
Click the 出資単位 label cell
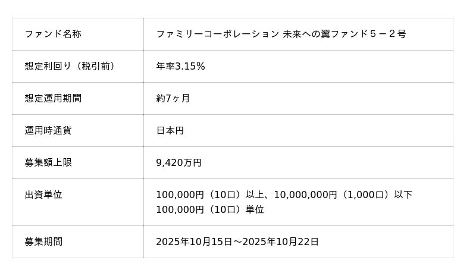43,195
